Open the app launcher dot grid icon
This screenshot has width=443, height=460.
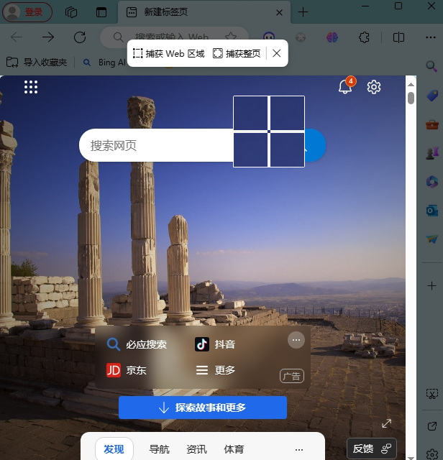click(31, 87)
